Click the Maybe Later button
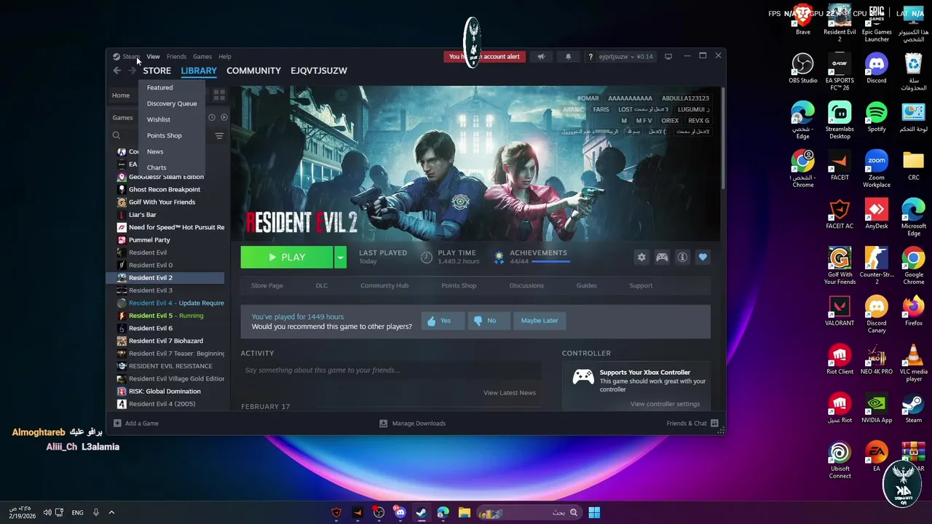The height and width of the screenshot is (524, 932). (540, 320)
